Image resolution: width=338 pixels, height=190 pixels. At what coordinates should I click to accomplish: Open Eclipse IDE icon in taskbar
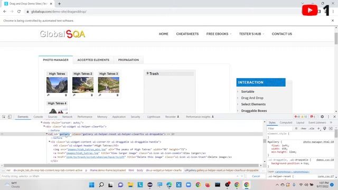click(x=150, y=185)
